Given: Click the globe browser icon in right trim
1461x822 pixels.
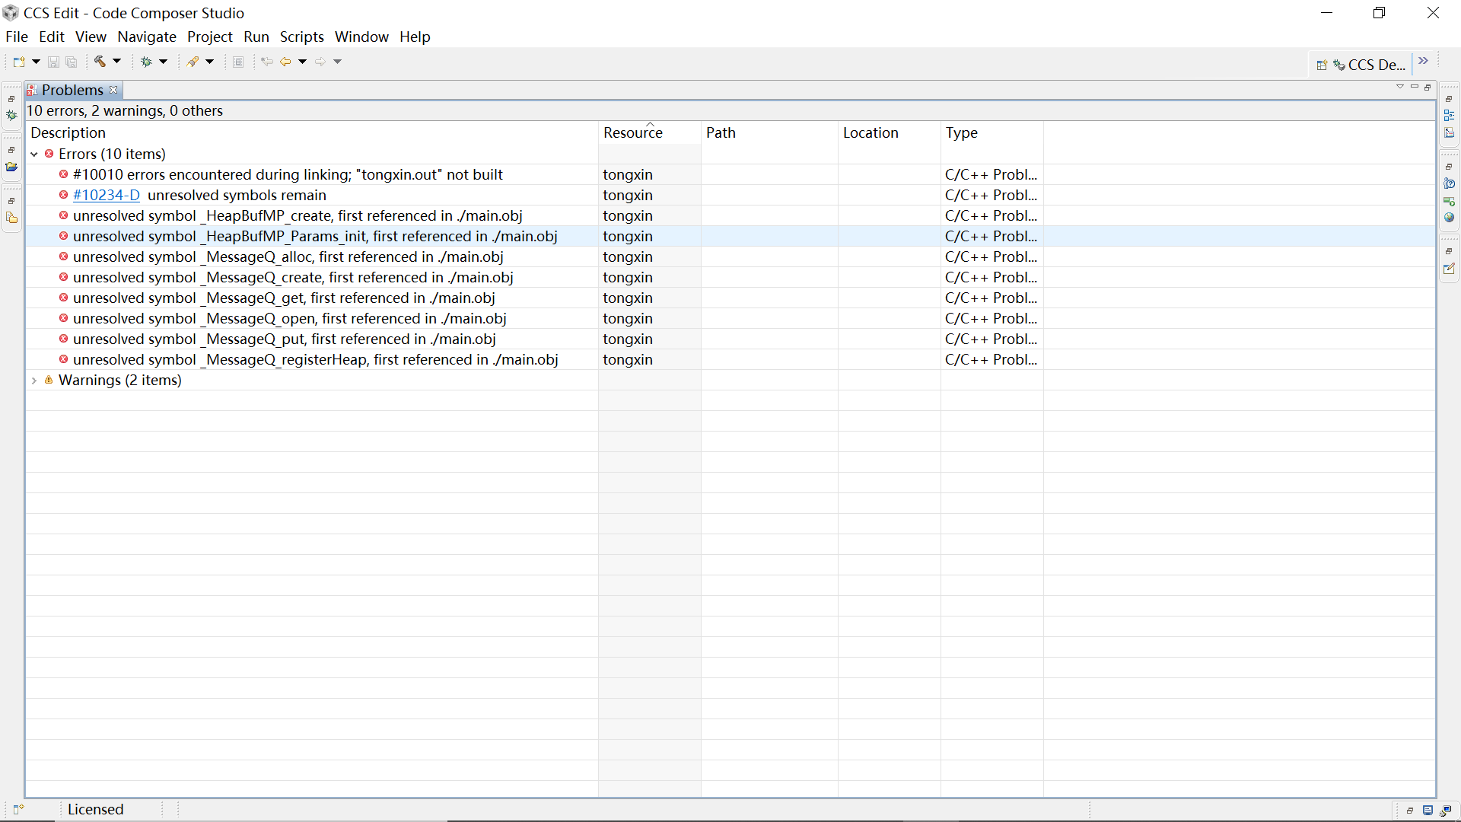Looking at the screenshot, I should tap(1449, 218).
